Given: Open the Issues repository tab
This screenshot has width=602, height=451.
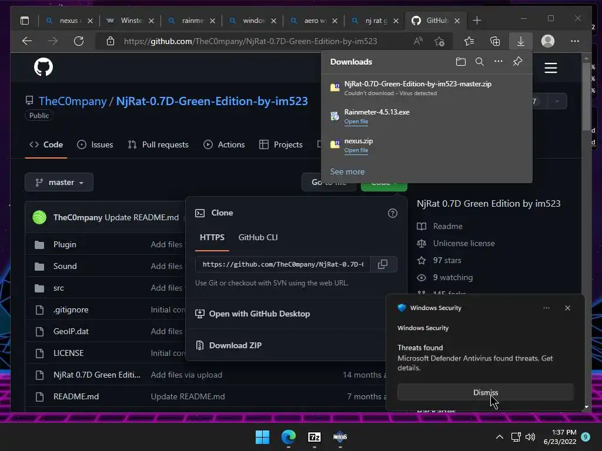Looking at the screenshot, I should [x=95, y=144].
